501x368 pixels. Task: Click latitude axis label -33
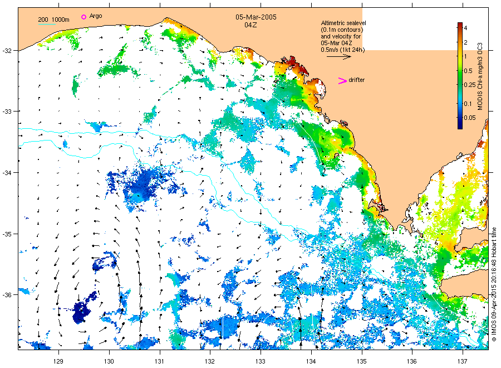tap(7, 112)
